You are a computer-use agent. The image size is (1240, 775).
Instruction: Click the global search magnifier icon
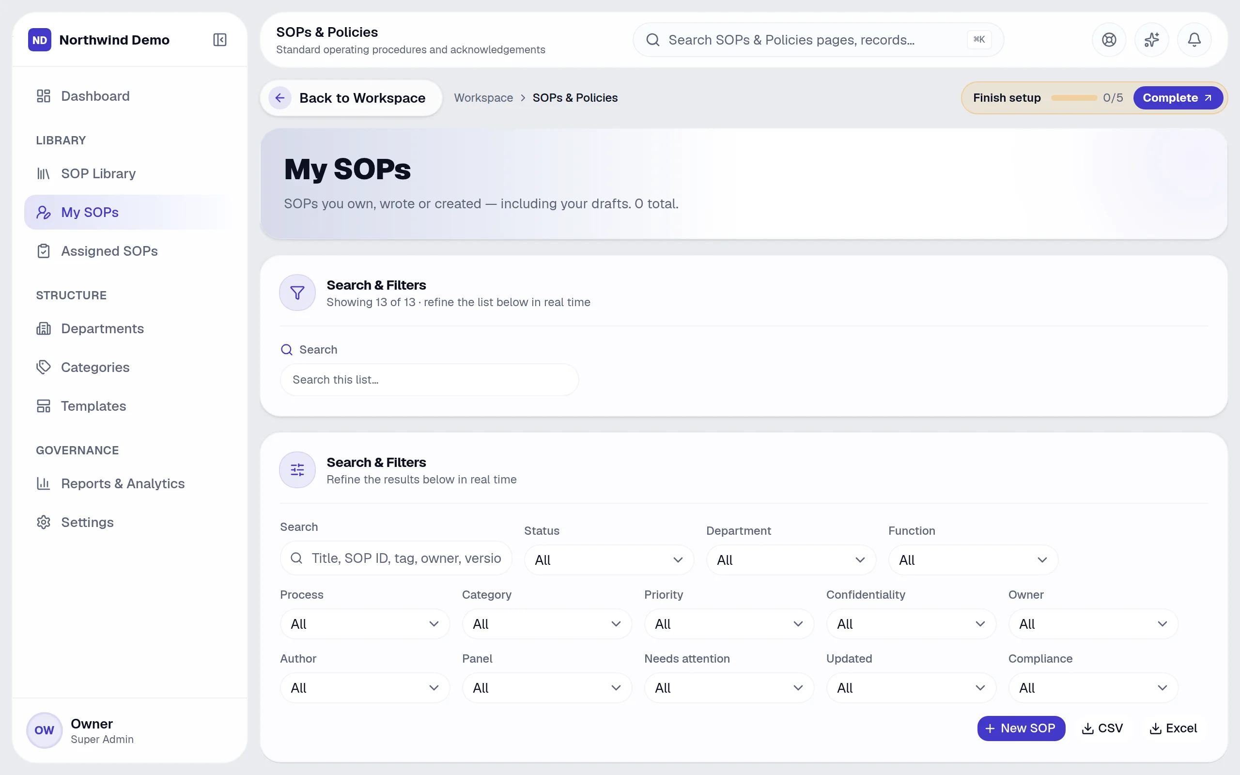coord(652,39)
